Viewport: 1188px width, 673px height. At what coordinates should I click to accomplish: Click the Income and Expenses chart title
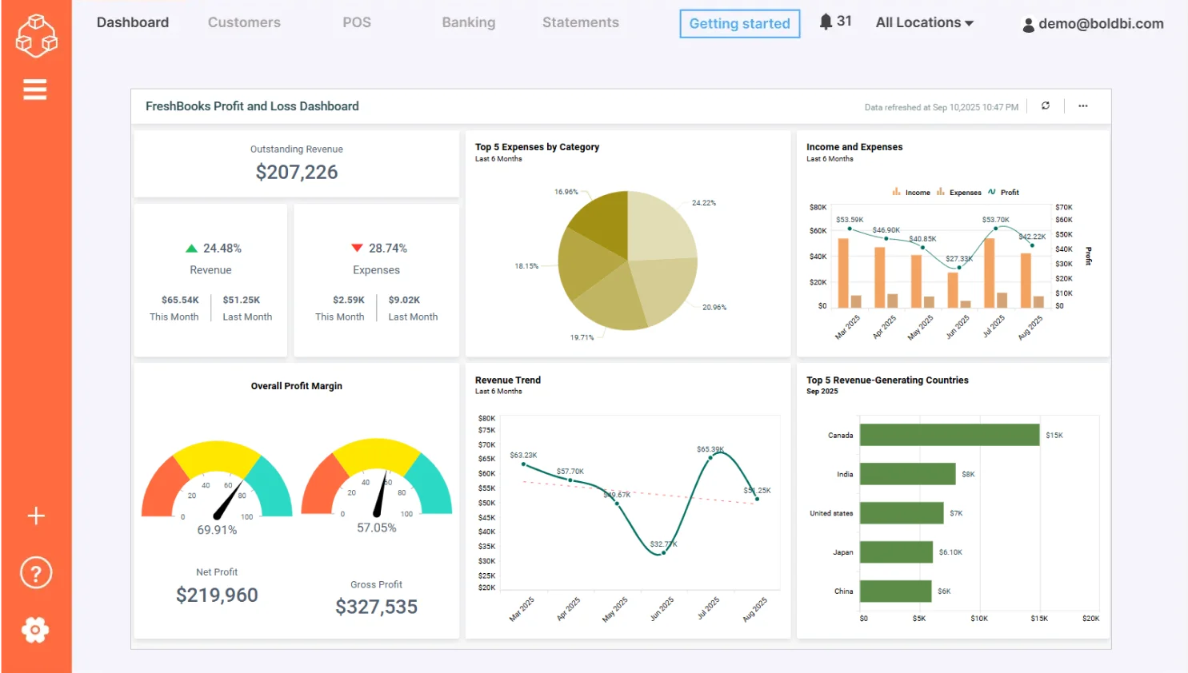click(x=854, y=147)
